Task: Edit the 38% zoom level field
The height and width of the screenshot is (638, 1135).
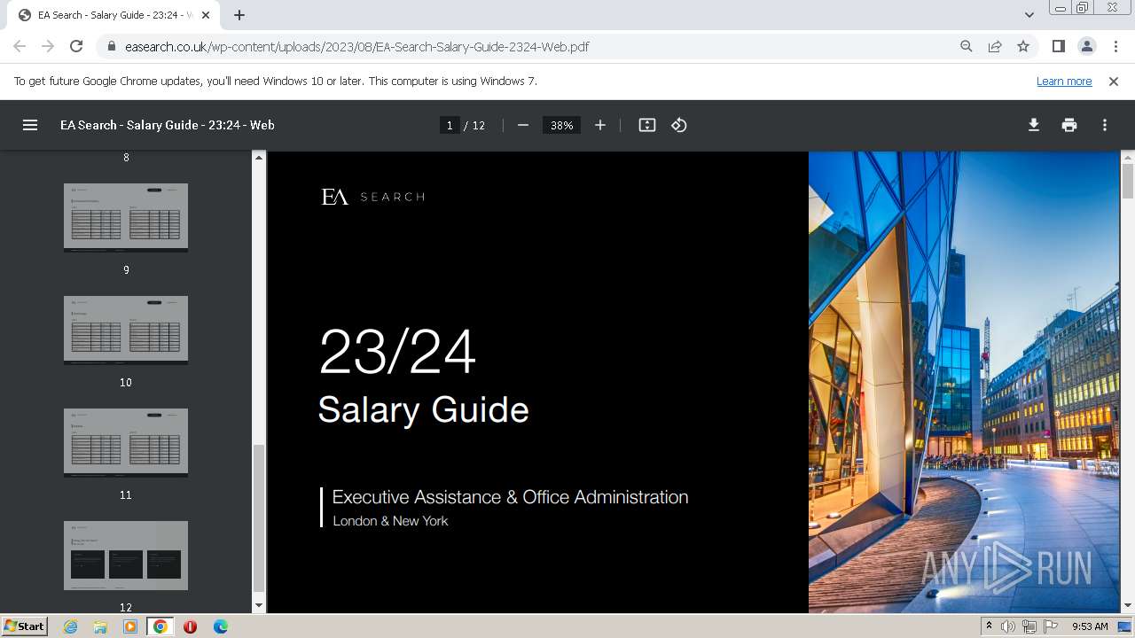Action: coord(561,125)
